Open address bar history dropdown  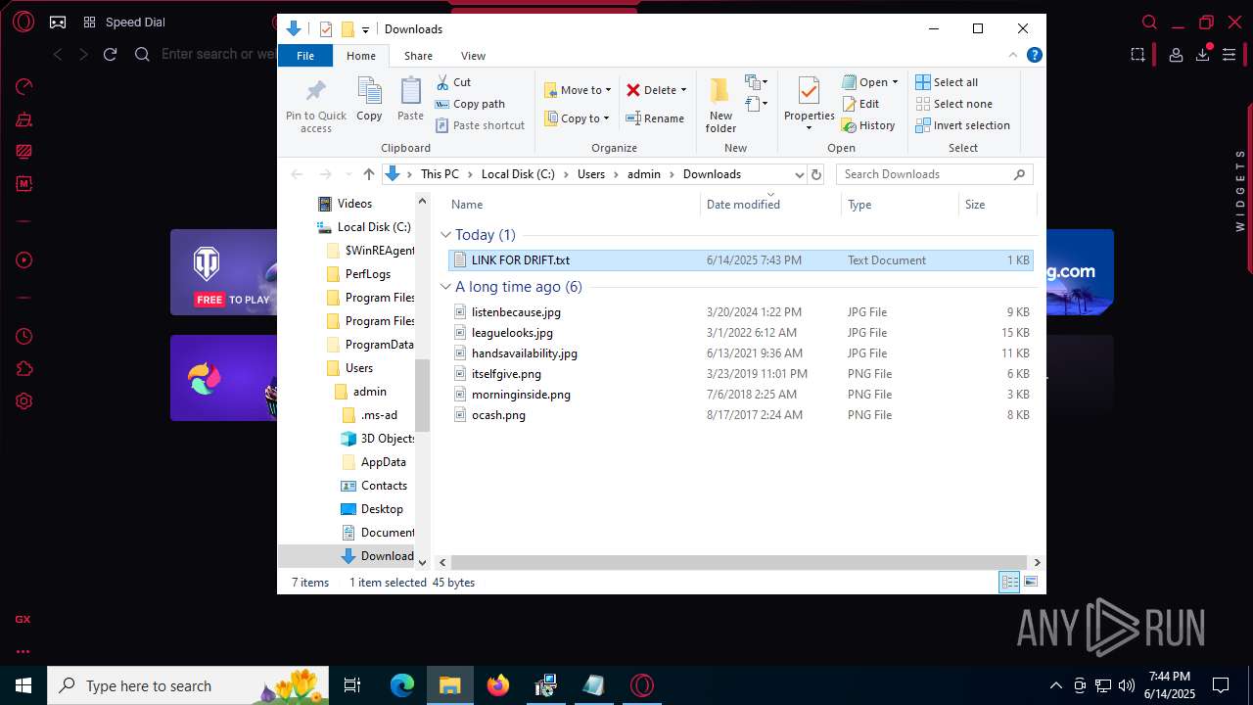800,174
